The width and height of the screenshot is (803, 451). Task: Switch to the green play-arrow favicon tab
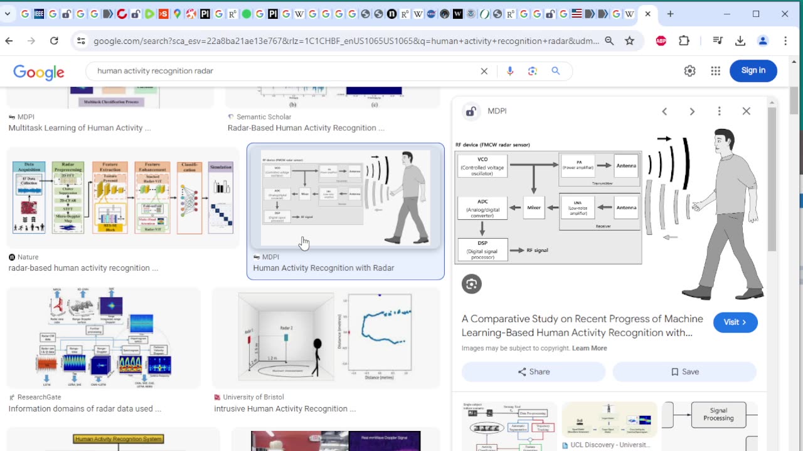(x=149, y=14)
